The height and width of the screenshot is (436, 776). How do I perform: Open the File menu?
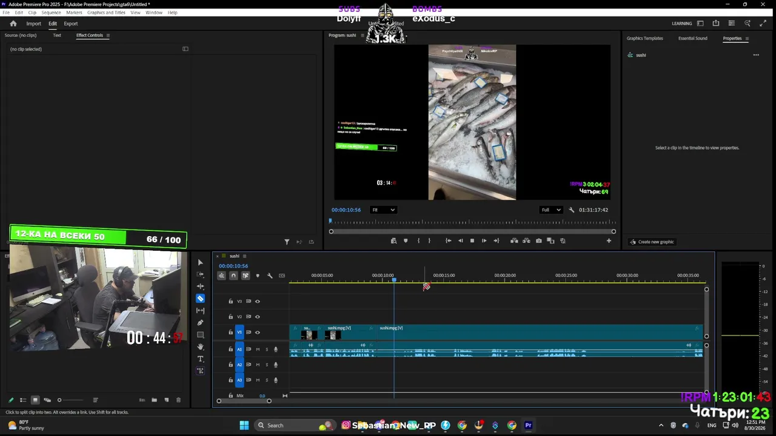pyautogui.click(x=6, y=13)
